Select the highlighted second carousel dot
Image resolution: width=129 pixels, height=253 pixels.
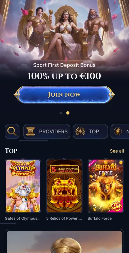pyautogui.click(x=68, y=113)
